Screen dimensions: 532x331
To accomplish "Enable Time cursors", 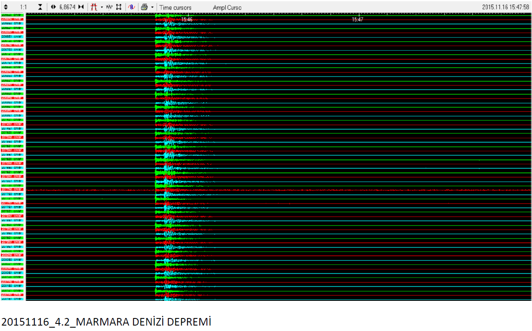I will [175, 8].
